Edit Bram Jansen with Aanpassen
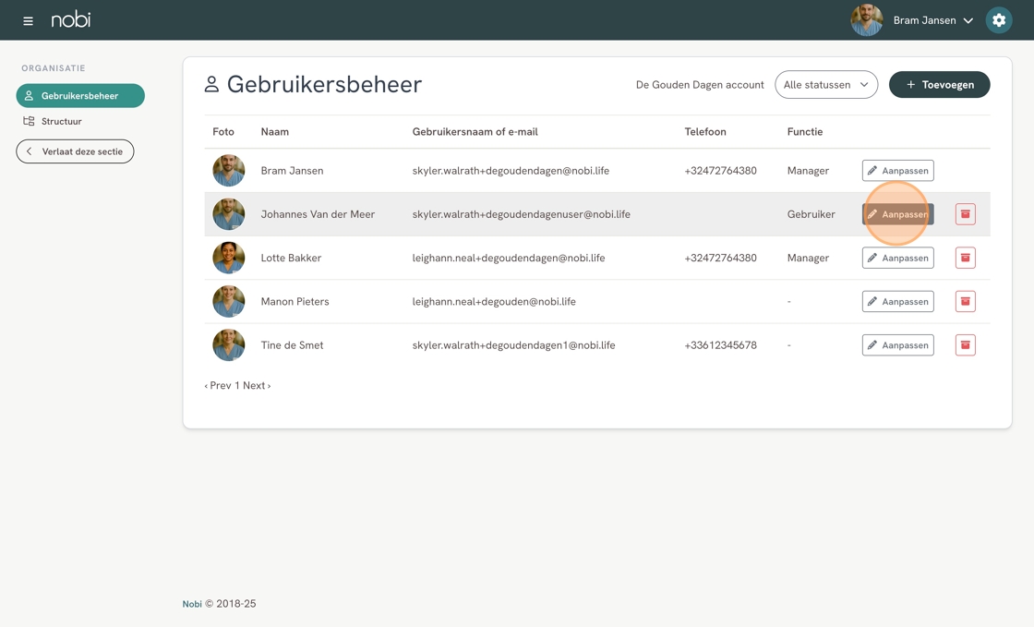Viewport: 1034px width, 627px height. pyautogui.click(x=897, y=171)
